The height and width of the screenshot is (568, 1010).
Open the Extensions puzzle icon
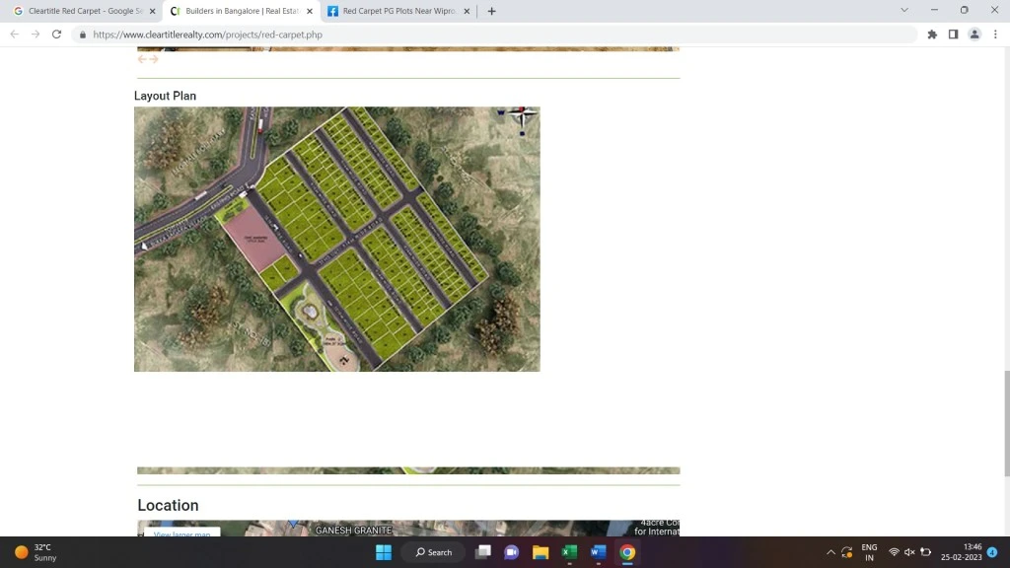tap(932, 35)
